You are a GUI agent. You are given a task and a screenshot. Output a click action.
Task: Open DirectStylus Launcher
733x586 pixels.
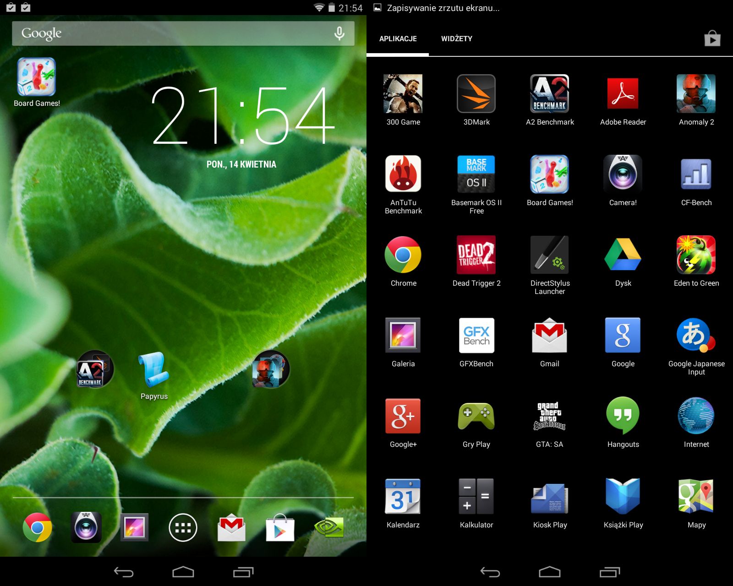tap(550, 255)
